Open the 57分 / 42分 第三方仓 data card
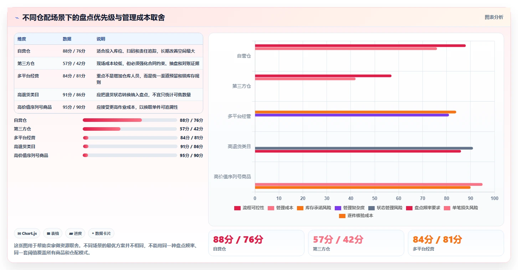518x270 pixels. [356, 243]
